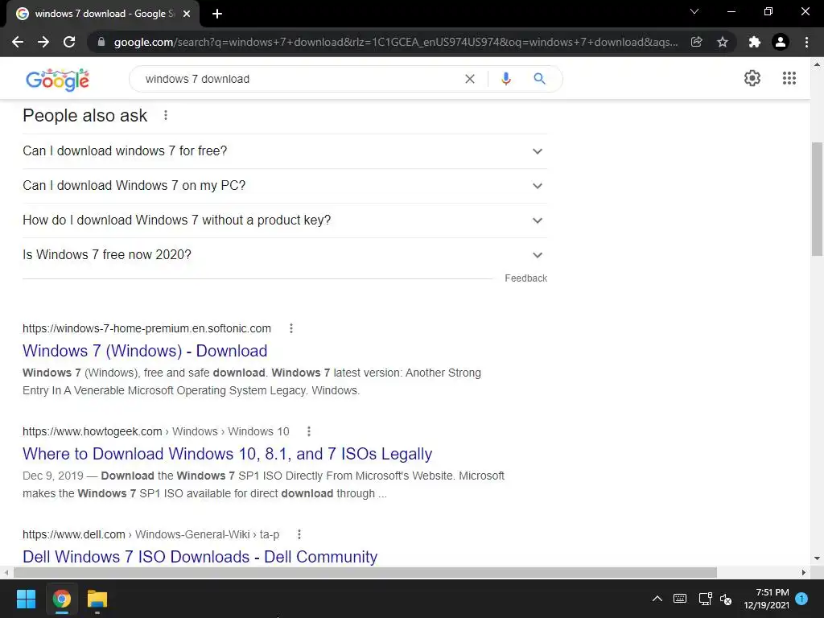Viewport: 824px width, 618px height.
Task: Open howtogeek result's three-dot menu
Action: pyautogui.click(x=309, y=431)
